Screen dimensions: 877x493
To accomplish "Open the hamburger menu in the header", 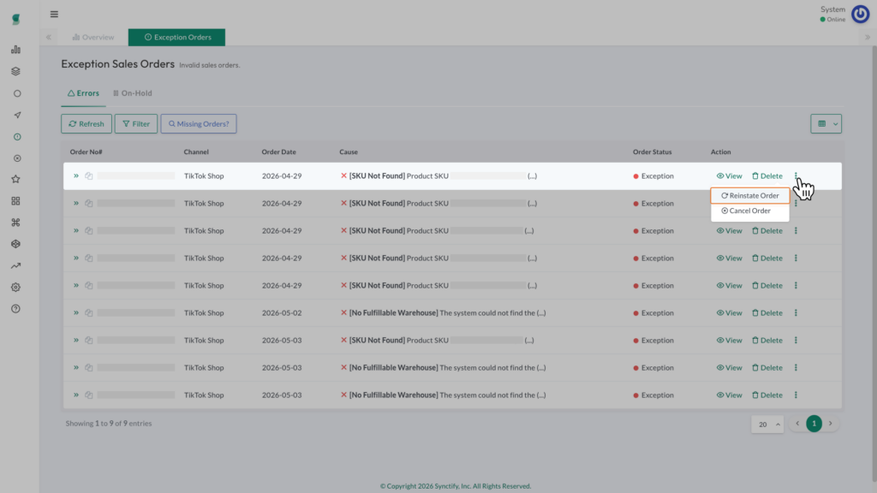I will pos(54,15).
